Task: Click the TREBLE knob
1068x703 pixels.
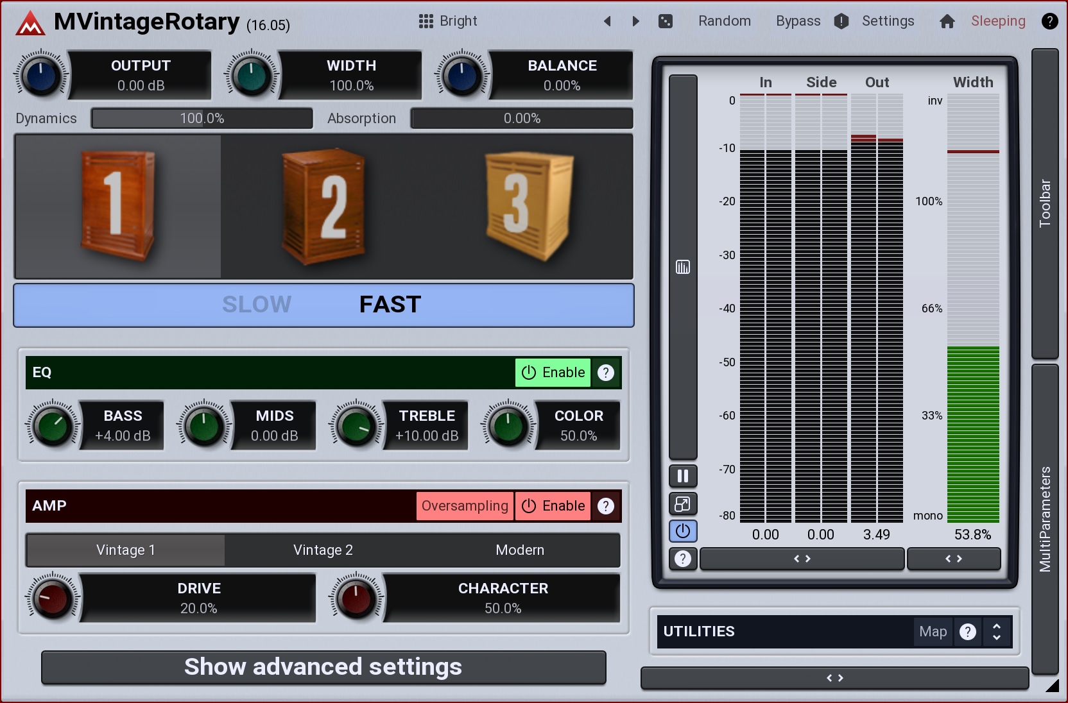Action: pos(356,426)
